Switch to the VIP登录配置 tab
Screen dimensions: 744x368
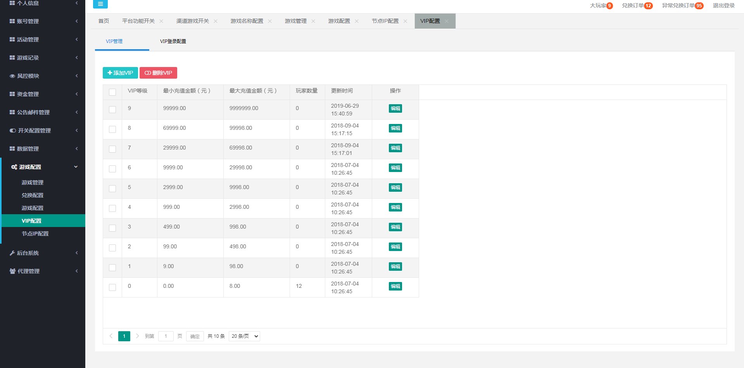[x=173, y=41]
